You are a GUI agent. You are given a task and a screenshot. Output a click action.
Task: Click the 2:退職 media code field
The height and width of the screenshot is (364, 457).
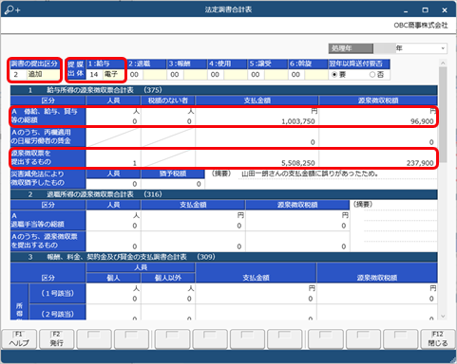tap(135, 75)
